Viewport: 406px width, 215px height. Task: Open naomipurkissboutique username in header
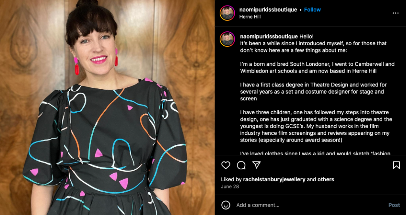pos(268,10)
